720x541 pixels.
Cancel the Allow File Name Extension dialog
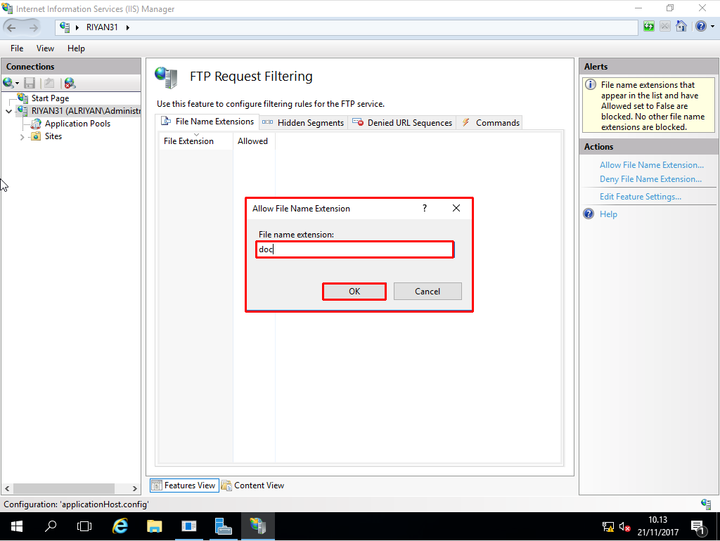(427, 292)
